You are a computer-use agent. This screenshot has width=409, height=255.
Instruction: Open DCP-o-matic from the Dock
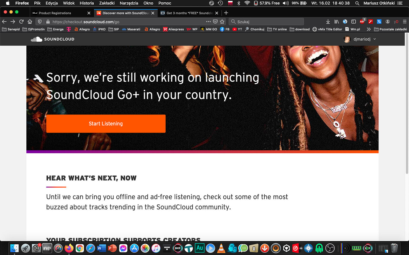178,248
